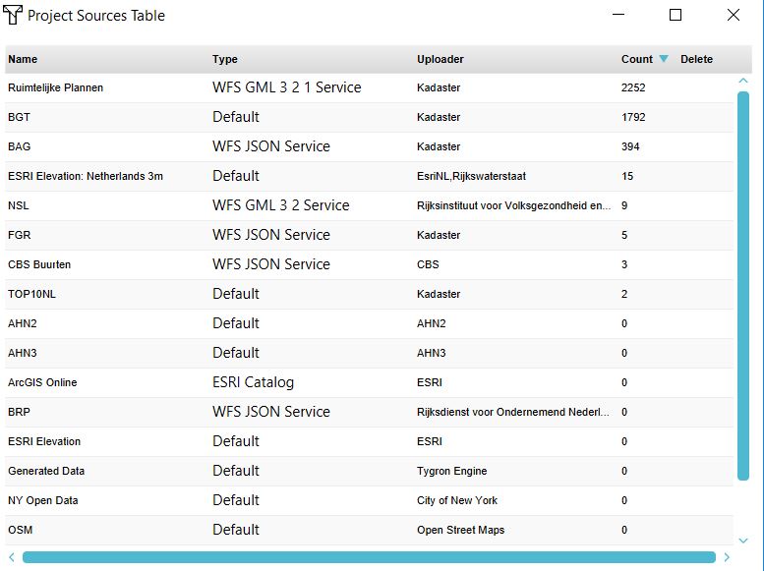Click the Count sort arrow indicator
Screen dimensions: 764x571
coord(664,59)
